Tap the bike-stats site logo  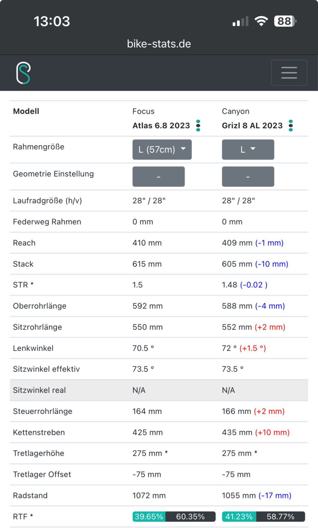point(23,73)
